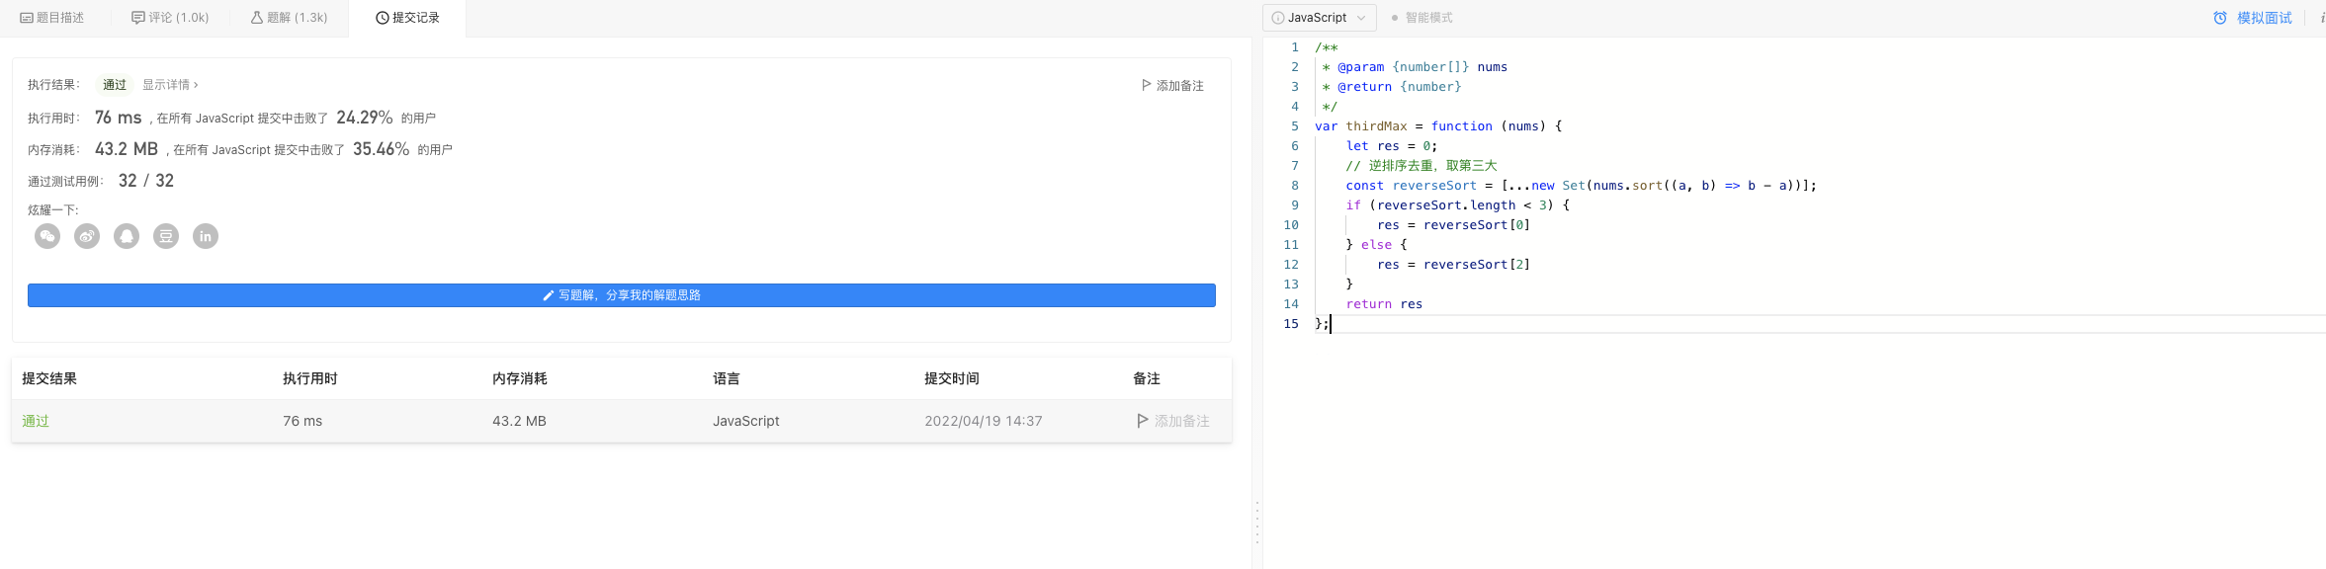Image resolution: width=2326 pixels, height=569 pixels.
Task: Click the 43.2 MB table cell
Action: (519, 421)
